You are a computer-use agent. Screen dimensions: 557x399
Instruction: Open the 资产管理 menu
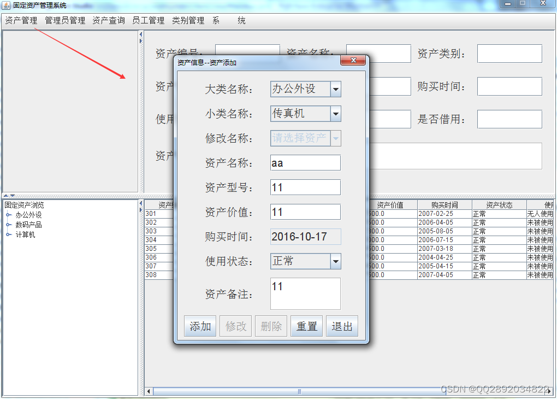[x=20, y=20]
